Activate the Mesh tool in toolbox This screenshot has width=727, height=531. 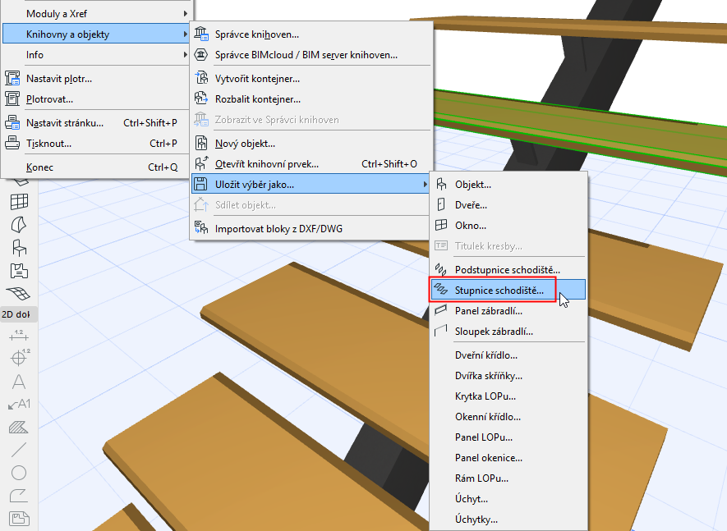(x=19, y=293)
